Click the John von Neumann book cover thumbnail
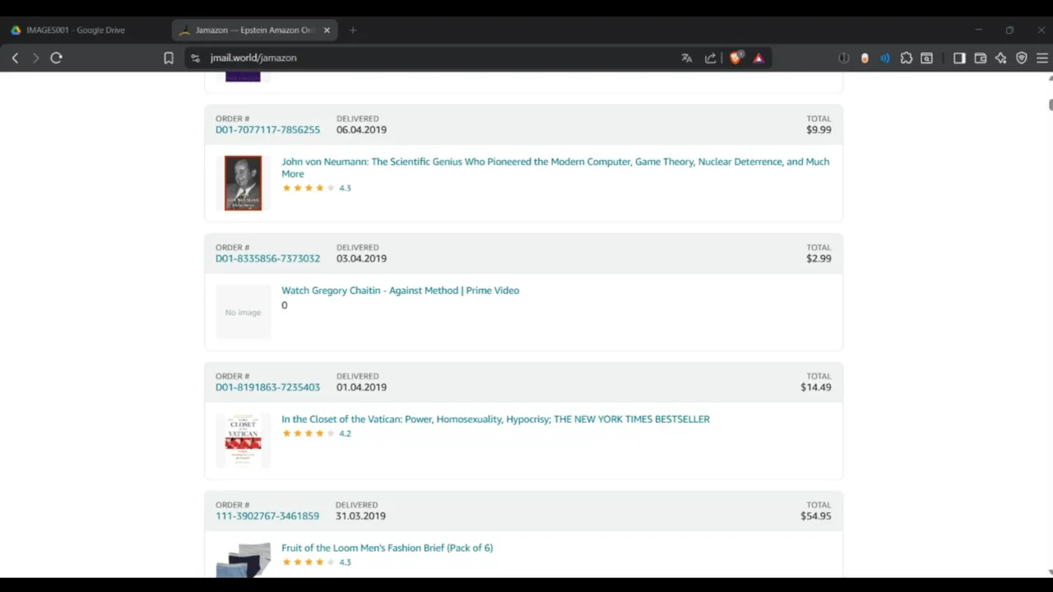 (244, 183)
